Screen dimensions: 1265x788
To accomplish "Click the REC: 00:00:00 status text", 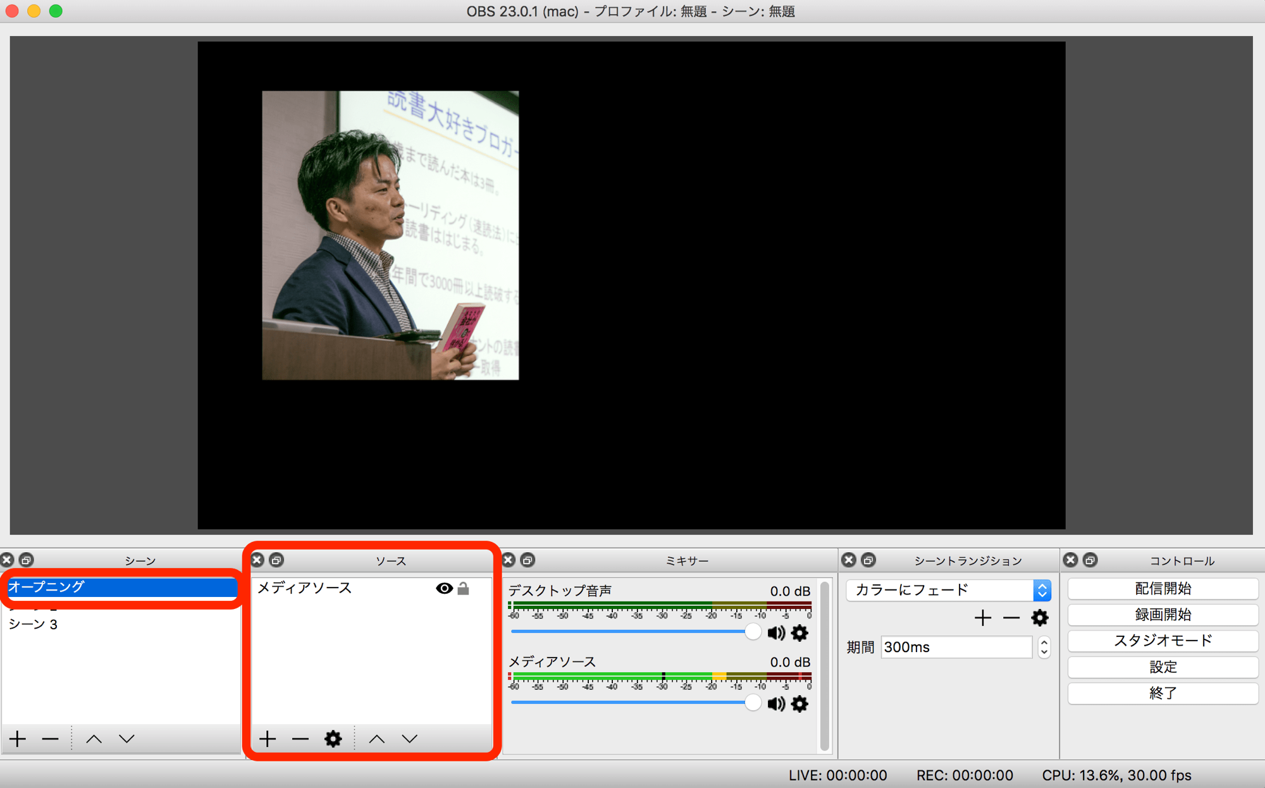I will pyautogui.click(x=965, y=775).
